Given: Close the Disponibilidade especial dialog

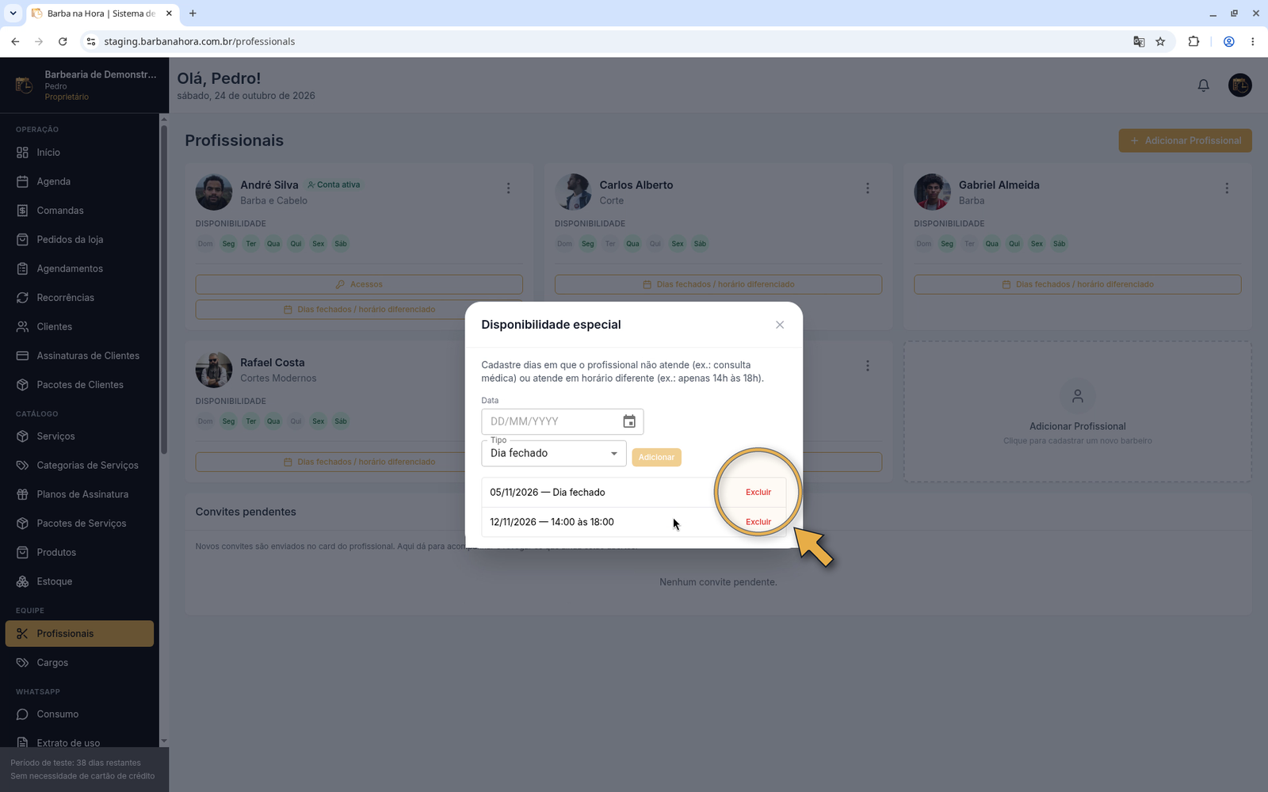Looking at the screenshot, I should click(780, 325).
